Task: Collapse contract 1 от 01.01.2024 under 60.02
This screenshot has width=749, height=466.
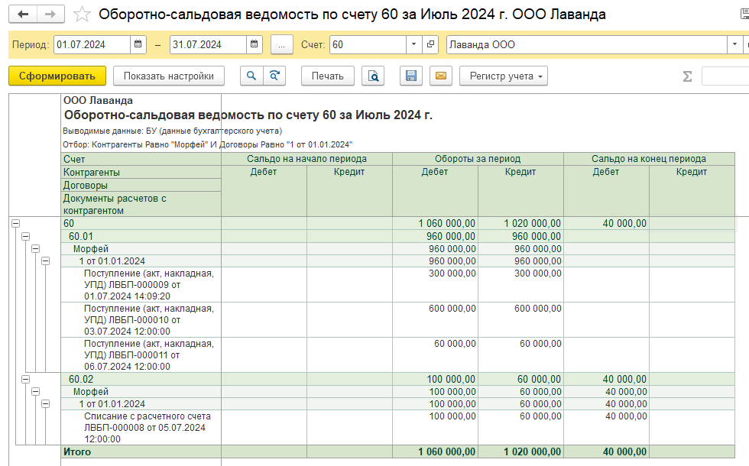Action: point(45,404)
